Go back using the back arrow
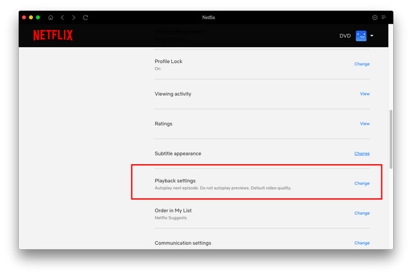The width and height of the screenshot is (412, 276). (62, 18)
